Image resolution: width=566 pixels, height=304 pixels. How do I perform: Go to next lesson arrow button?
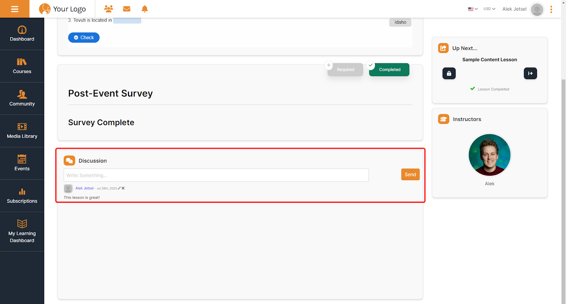coord(530,74)
